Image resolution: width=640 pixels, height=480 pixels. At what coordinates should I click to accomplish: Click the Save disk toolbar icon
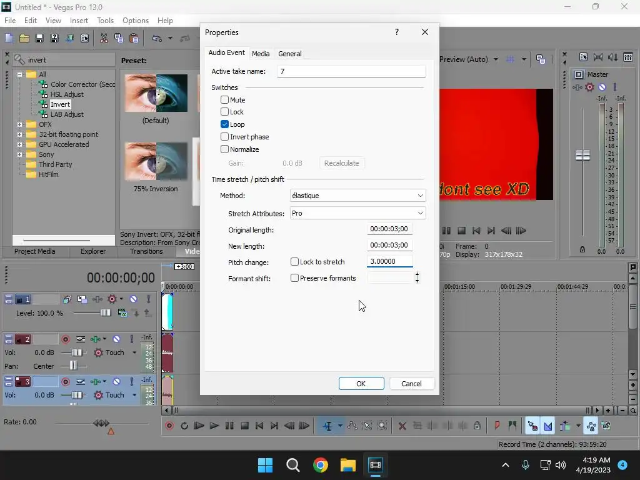tap(39, 38)
